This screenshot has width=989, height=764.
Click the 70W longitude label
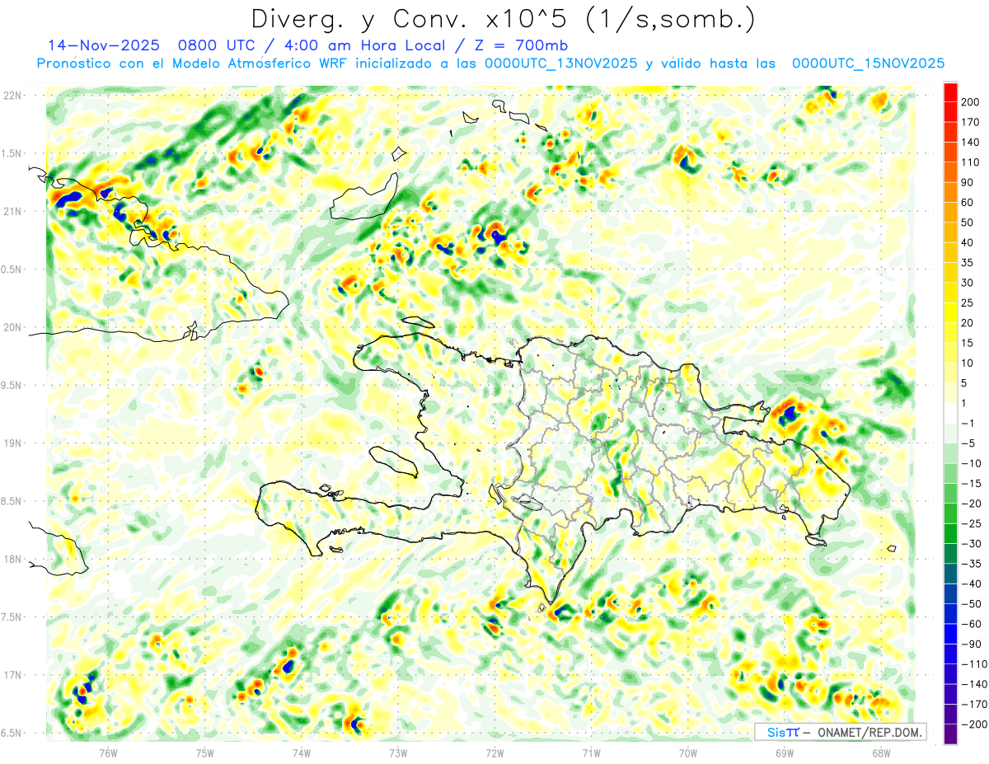688,752
